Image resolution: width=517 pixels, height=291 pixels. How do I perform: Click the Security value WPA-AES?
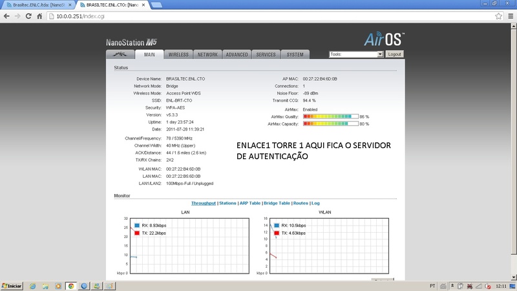tap(175, 107)
